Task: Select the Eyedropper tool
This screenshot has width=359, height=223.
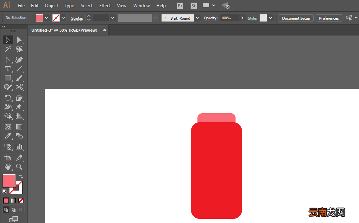Action: (8, 136)
